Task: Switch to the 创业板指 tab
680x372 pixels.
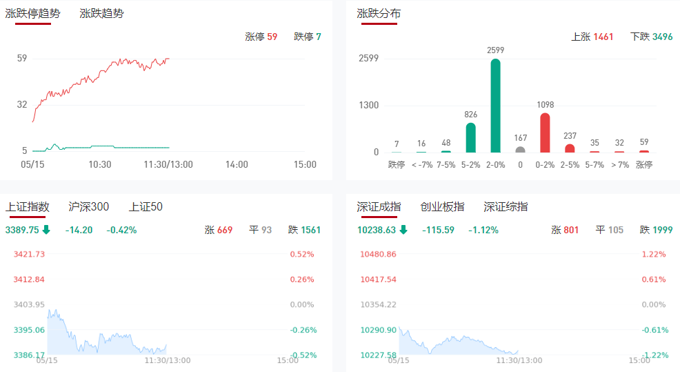Action: coord(442,206)
